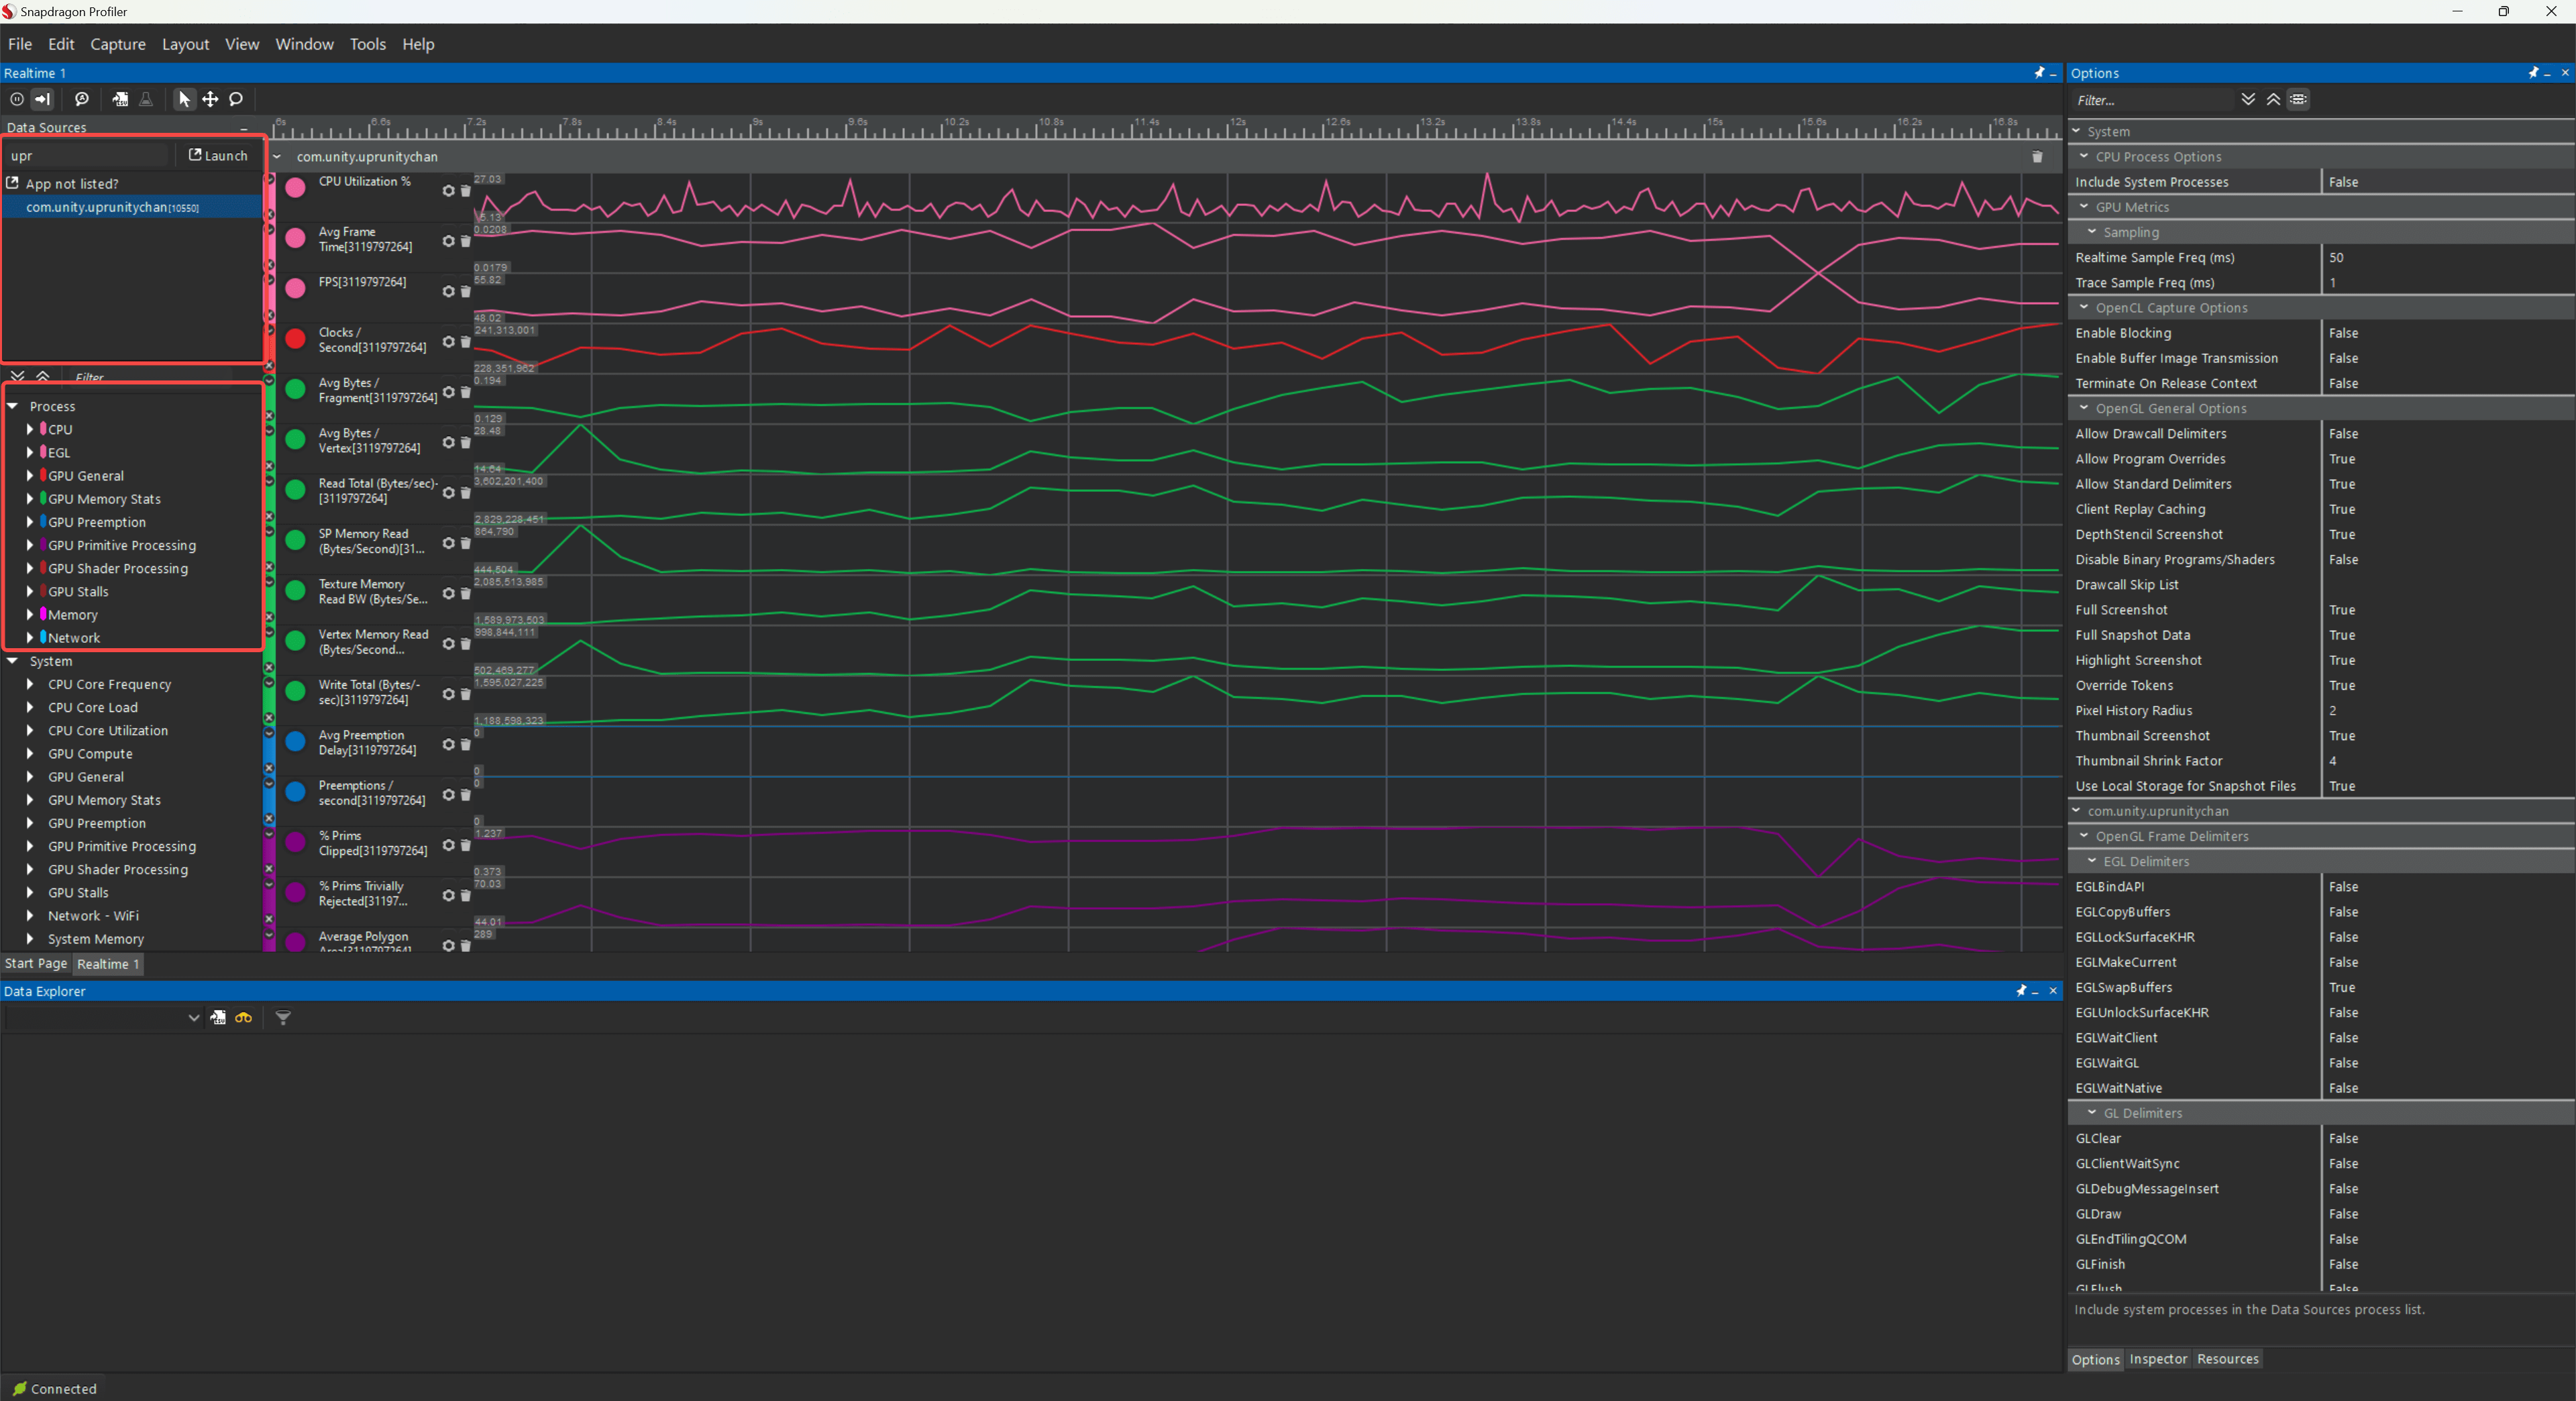The image size is (2576, 1401).
Task: Click the Launch button
Action: (218, 155)
